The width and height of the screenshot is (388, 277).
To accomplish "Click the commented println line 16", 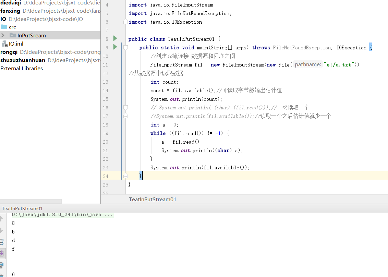I will [230, 107].
